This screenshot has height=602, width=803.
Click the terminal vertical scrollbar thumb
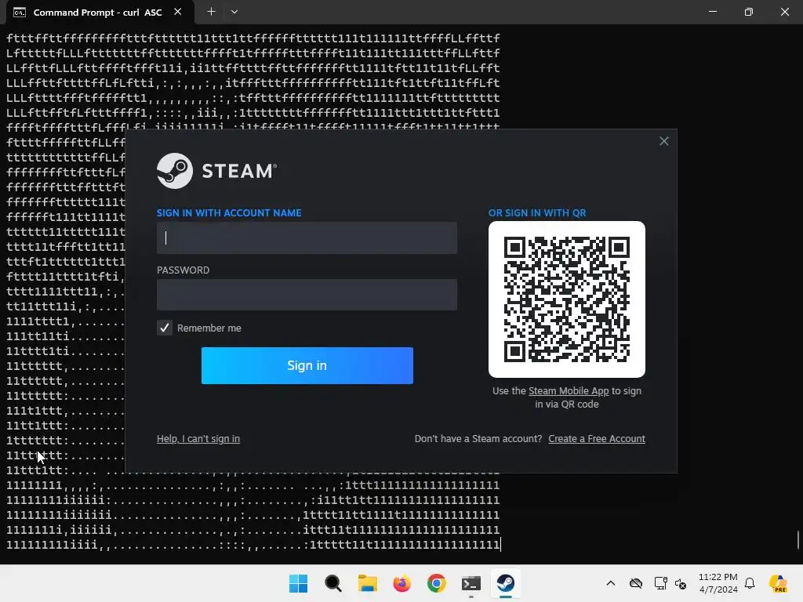point(798,539)
